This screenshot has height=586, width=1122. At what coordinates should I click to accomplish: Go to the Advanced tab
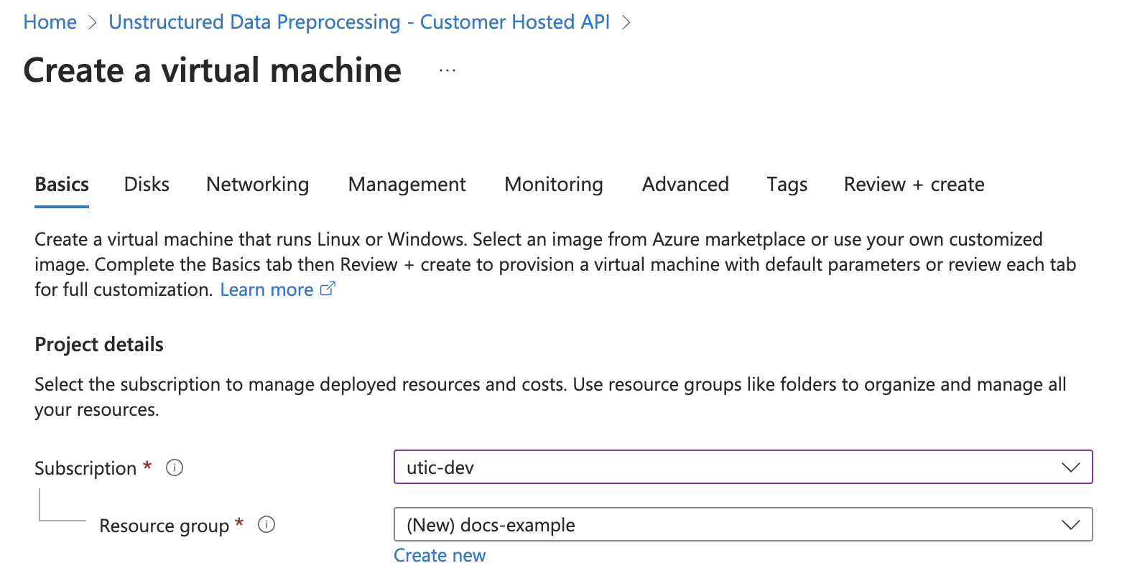(685, 185)
